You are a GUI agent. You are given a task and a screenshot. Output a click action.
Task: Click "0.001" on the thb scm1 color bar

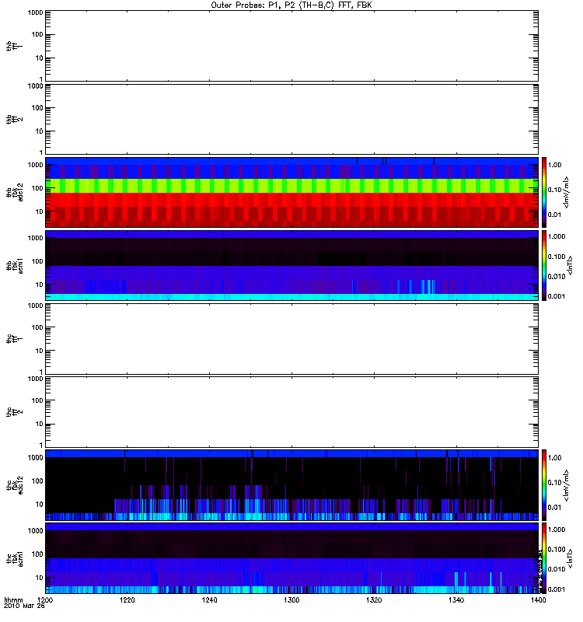(557, 296)
